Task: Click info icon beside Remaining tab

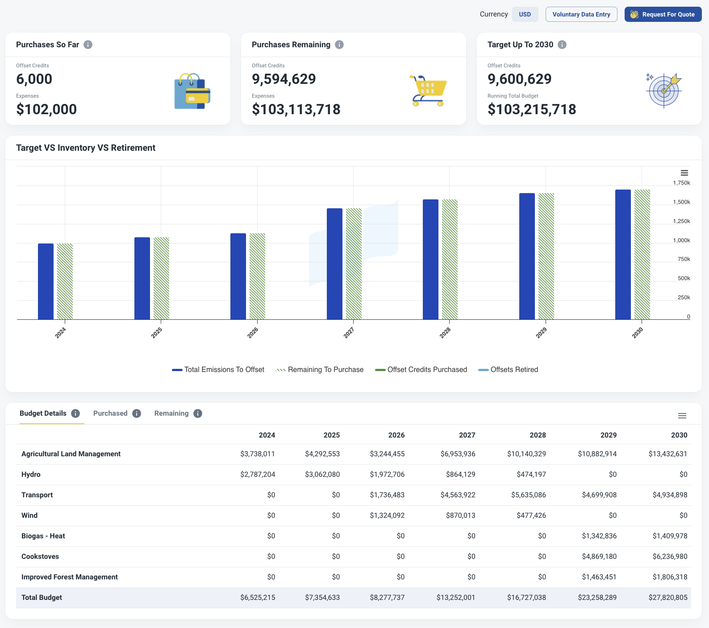Action: (x=198, y=413)
